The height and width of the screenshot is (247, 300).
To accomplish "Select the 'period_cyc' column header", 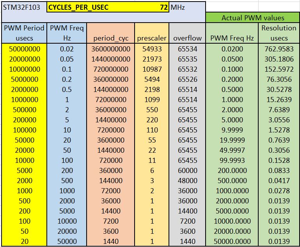I will click(x=111, y=38).
